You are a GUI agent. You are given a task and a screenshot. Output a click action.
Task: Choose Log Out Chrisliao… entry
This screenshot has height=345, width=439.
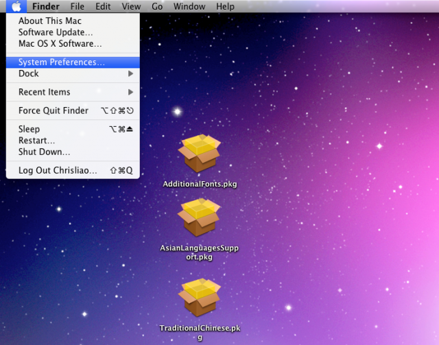tap(73, 170)
